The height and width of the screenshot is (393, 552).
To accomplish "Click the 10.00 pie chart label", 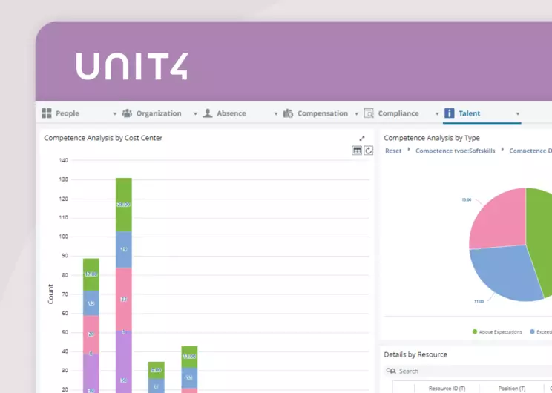I will 467,200.
